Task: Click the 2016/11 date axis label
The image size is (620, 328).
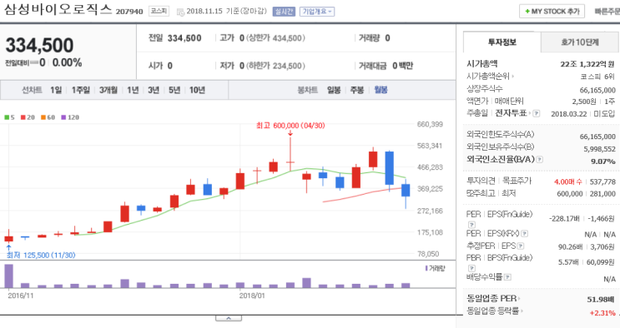Action: coord(21,296)
